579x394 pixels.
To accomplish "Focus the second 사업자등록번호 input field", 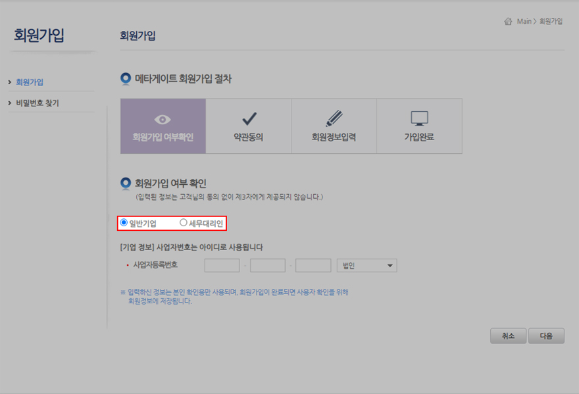I will 268,266.
